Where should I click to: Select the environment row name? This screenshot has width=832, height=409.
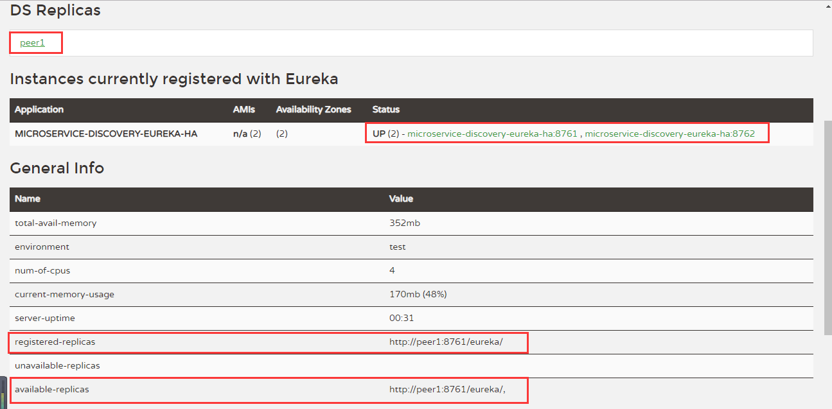pyautogui.click(x=42, y=247)
